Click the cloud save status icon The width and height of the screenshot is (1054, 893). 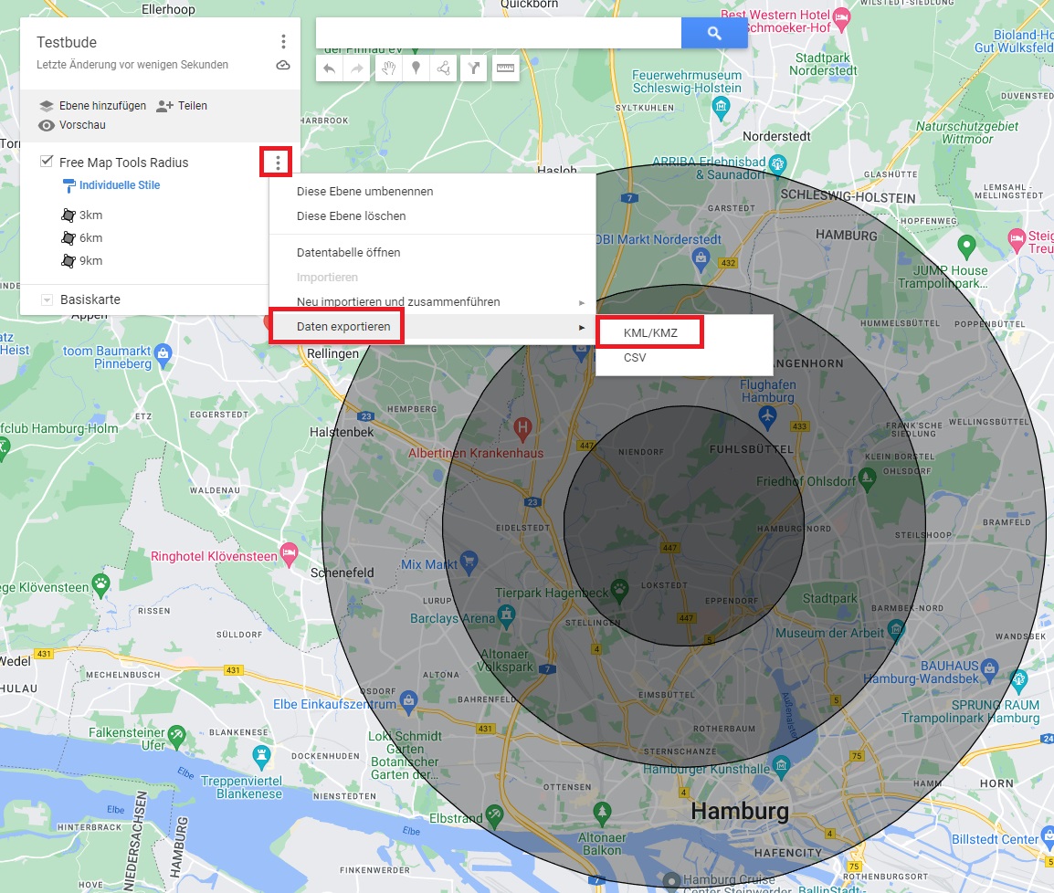pos(283,65)
